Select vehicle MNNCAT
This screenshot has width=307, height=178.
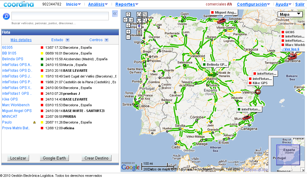(x=10, y=116)
